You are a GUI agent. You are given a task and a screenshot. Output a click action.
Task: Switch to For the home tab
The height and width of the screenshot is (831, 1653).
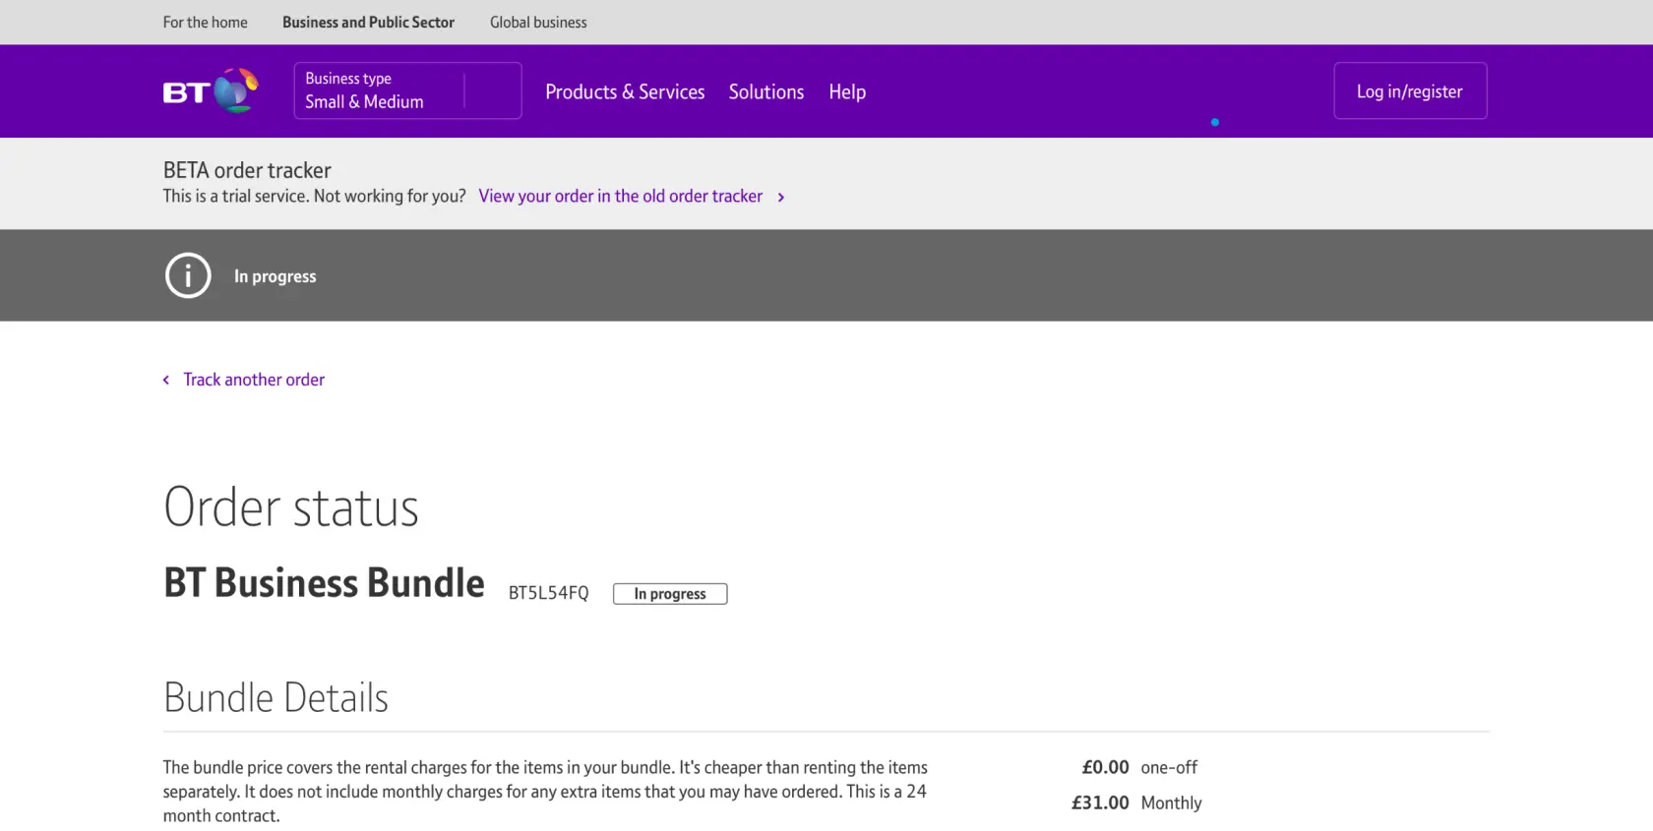coord(206,23)
